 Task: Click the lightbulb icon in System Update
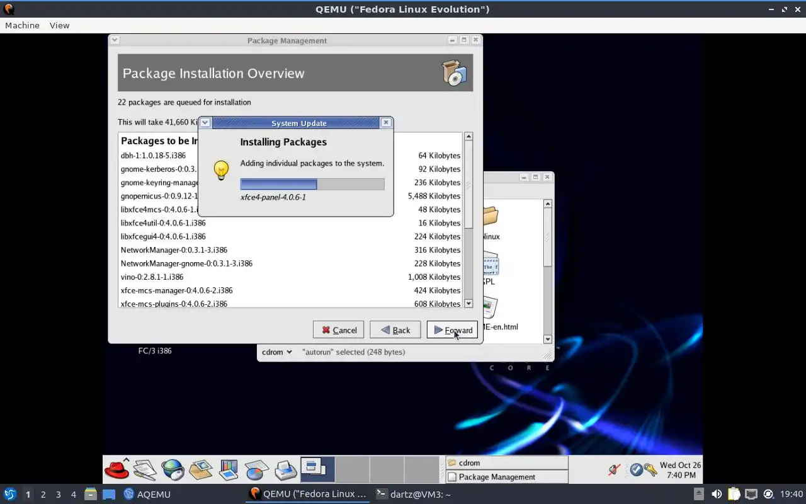221,170
